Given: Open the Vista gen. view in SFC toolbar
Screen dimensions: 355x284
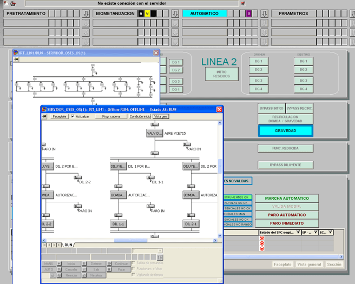Looking at the screenshot, I should click(x=161, y=116).
